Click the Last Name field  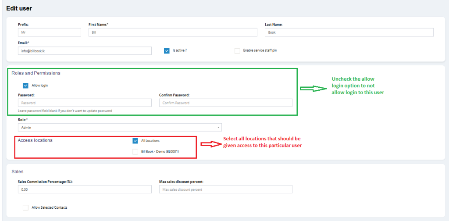point(349,32)
